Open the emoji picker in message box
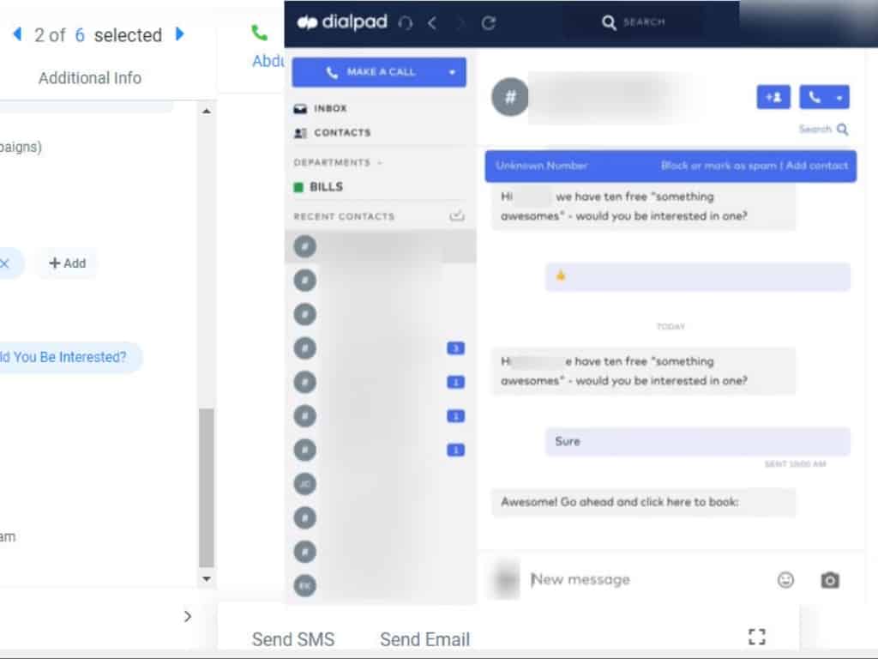Image resolution: width=878 pixels, height=659 pixels. click(x=785, y=580)
